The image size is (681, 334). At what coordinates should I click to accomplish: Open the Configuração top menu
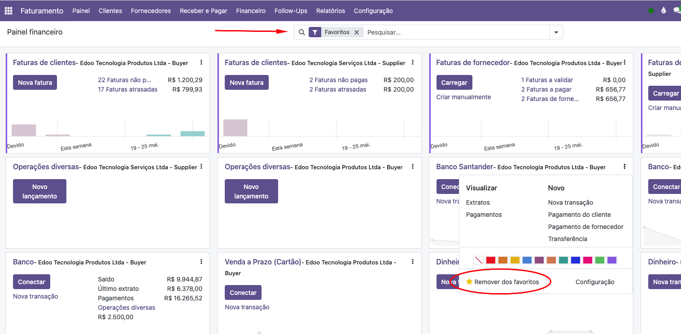pyautogui.click(x=373, y=11)
